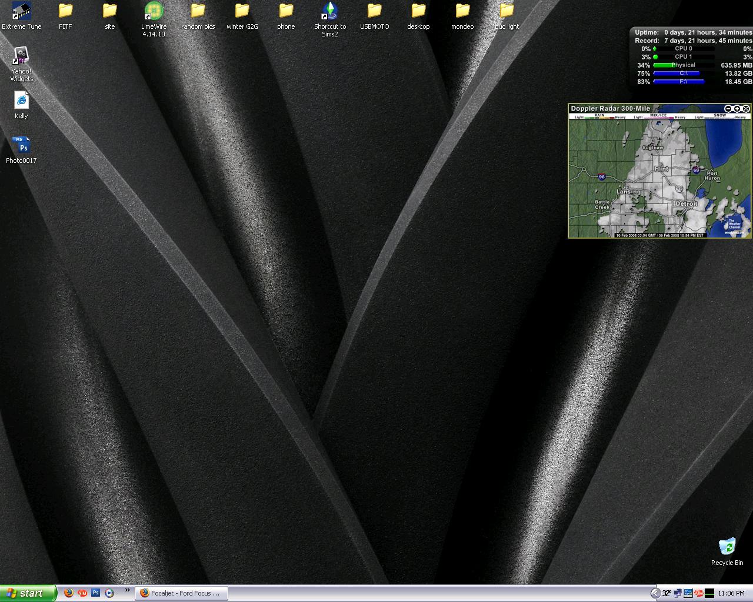Click the Uptime readout text
753x602 pixels.
[694, 32]
